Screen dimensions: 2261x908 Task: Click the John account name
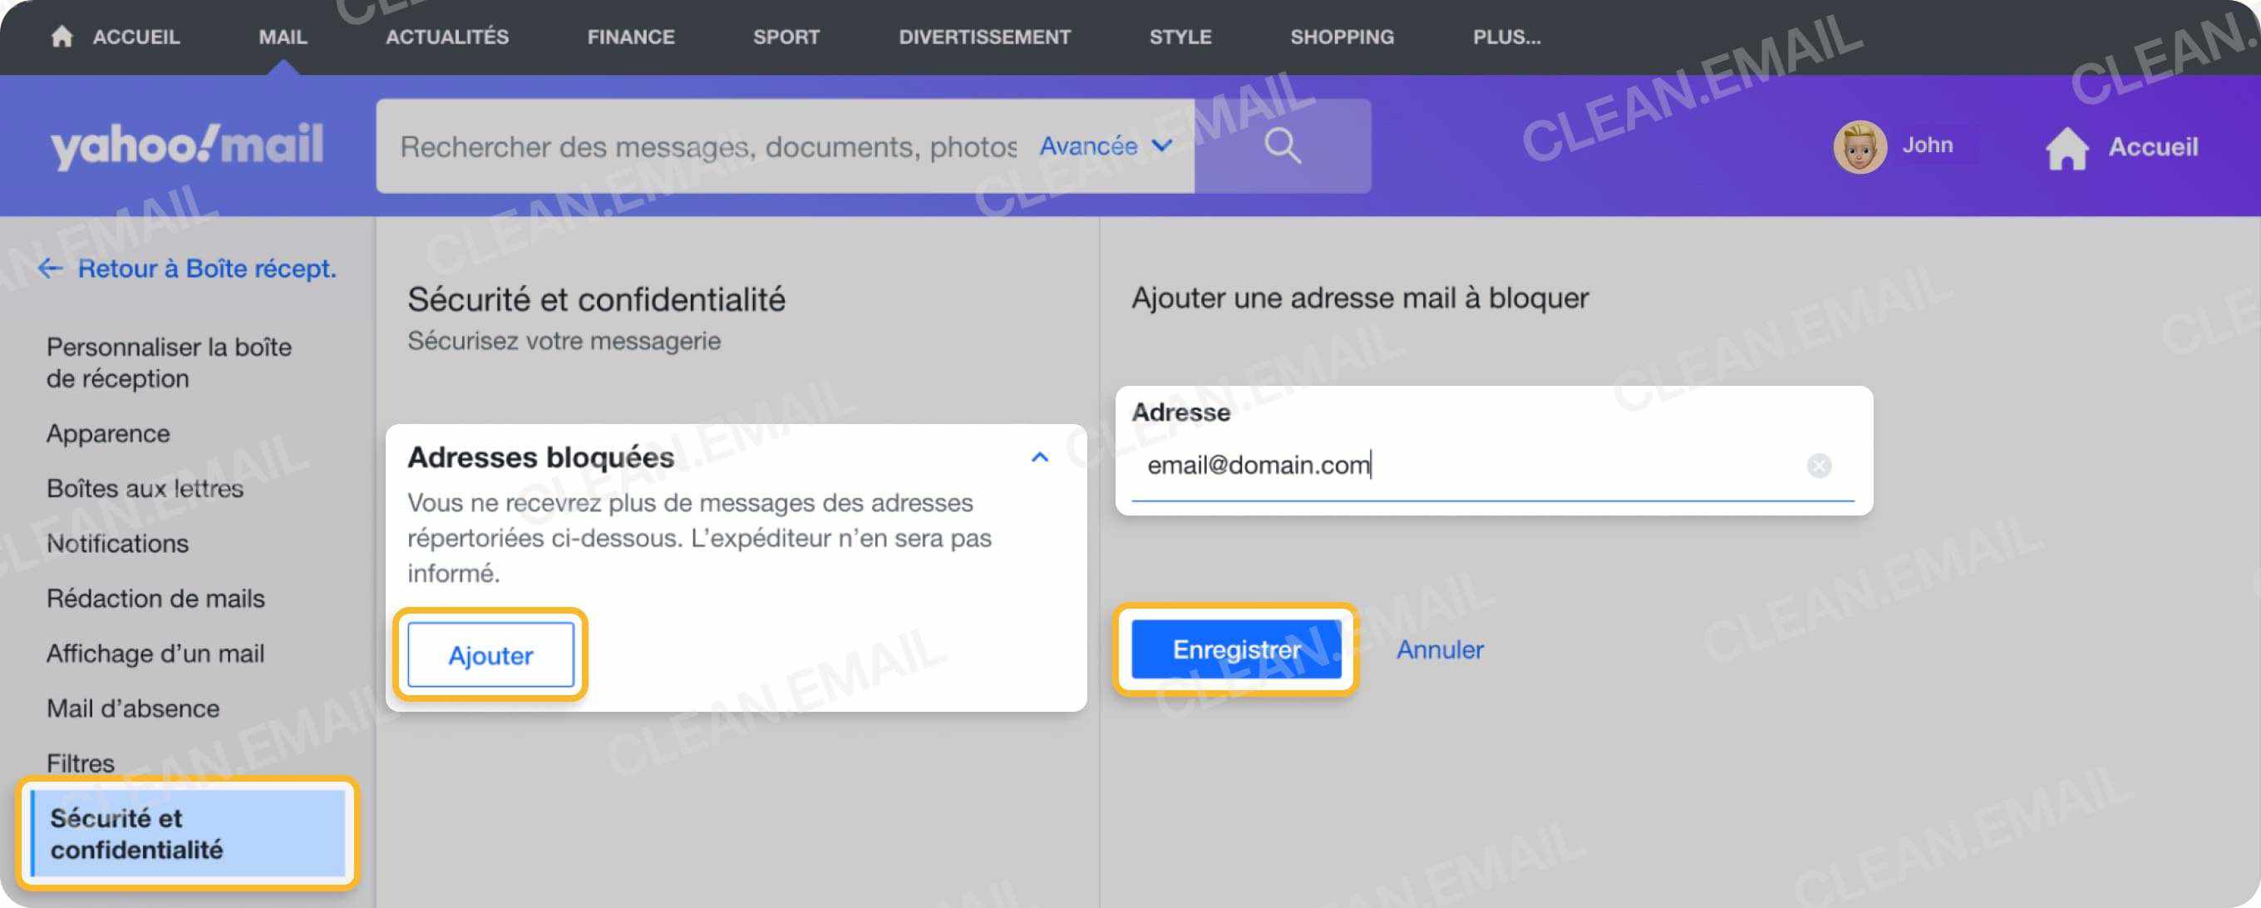pos(1928,146)
